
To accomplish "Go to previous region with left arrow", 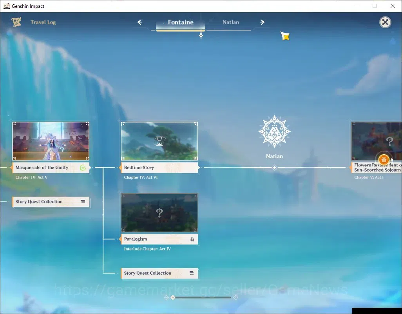I will click(140, 22).
